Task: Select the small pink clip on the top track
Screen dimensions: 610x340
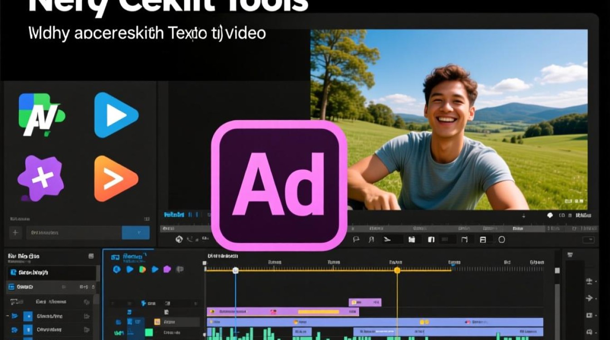Action: 365,302
